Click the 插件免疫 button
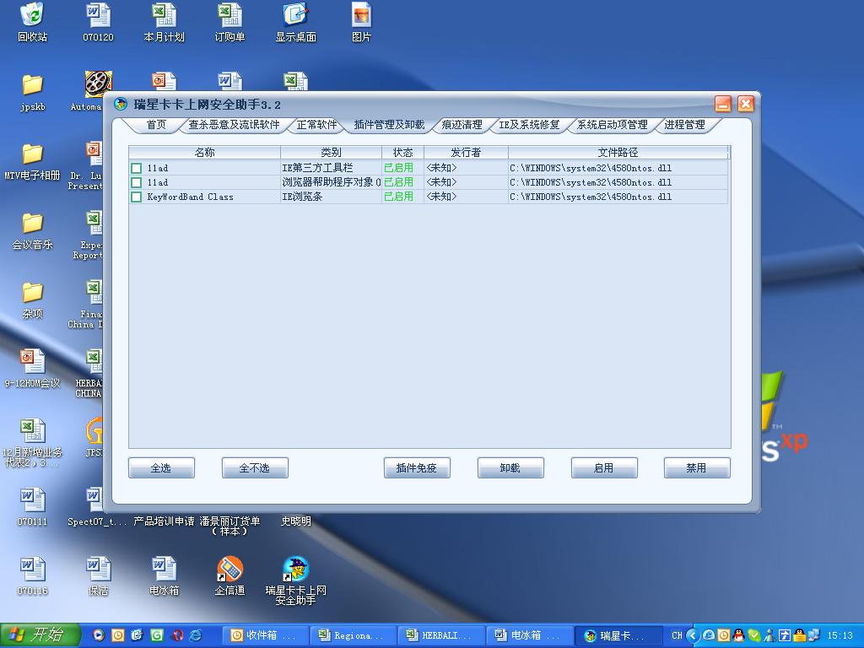The height and width of the screenshot is (648, 864). point(417,467)
